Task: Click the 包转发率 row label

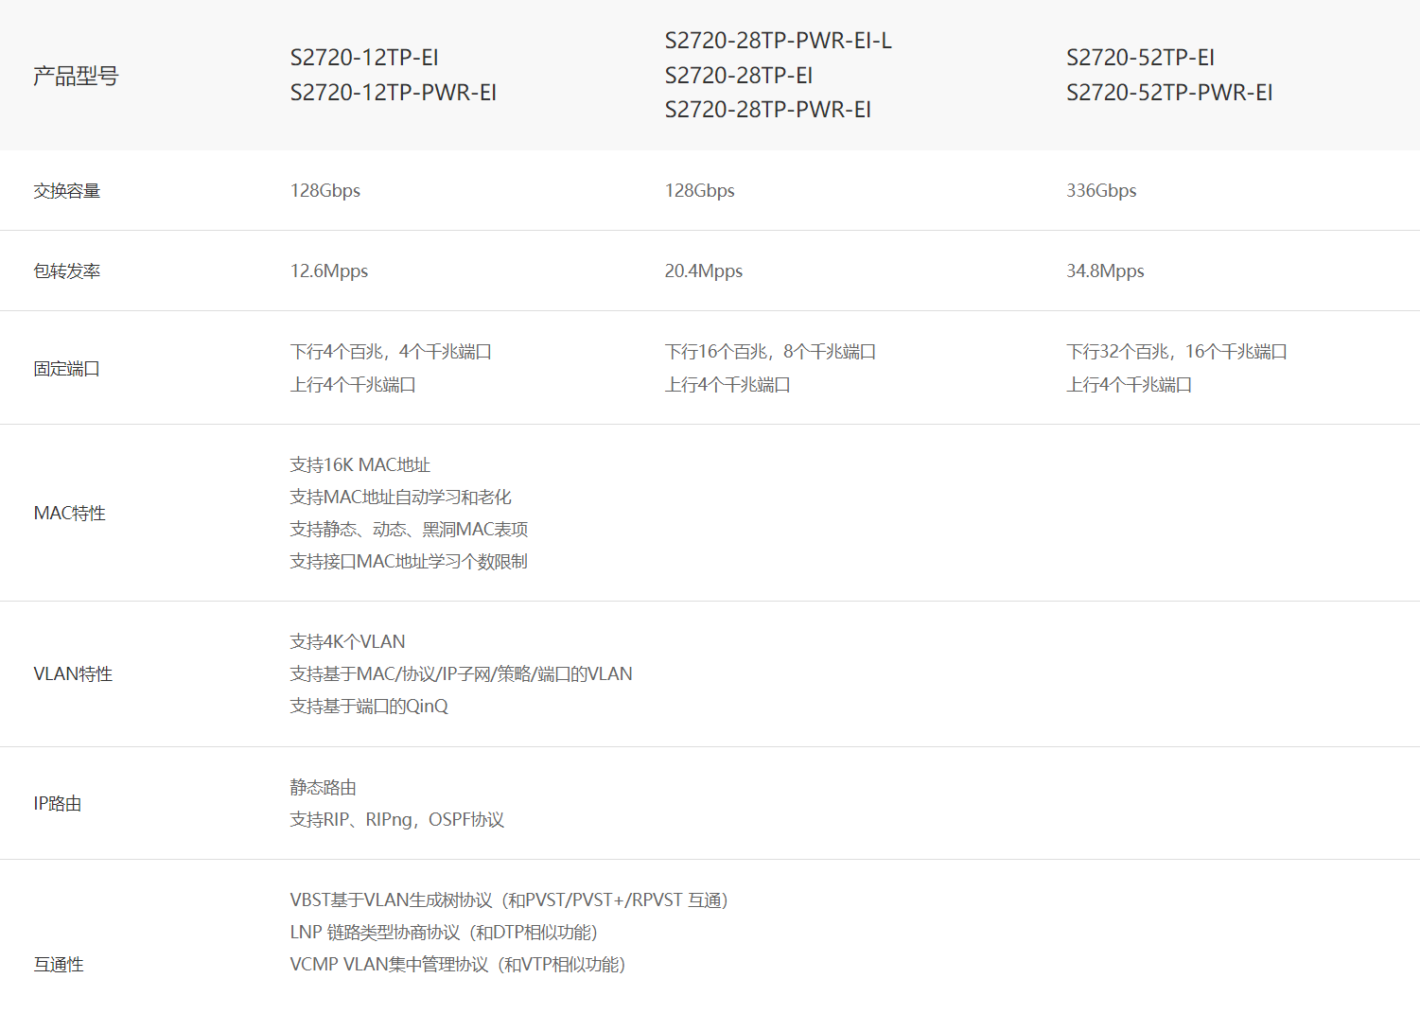Action: tap(66, 271)
